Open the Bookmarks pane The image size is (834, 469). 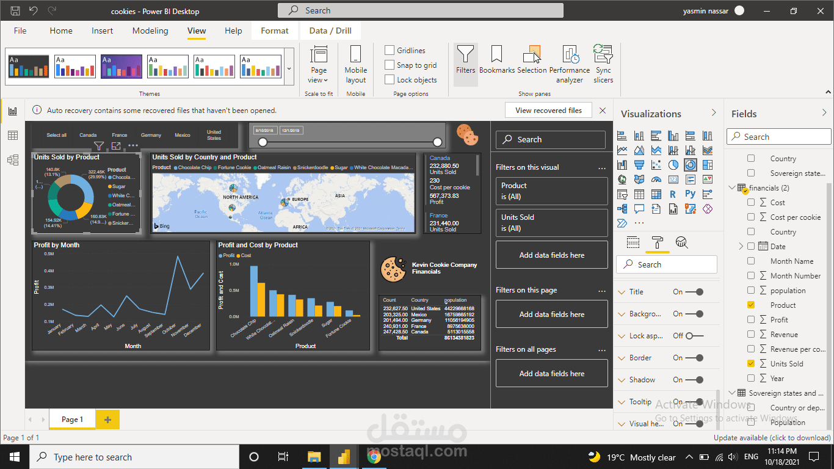click(x=497, y=60)
